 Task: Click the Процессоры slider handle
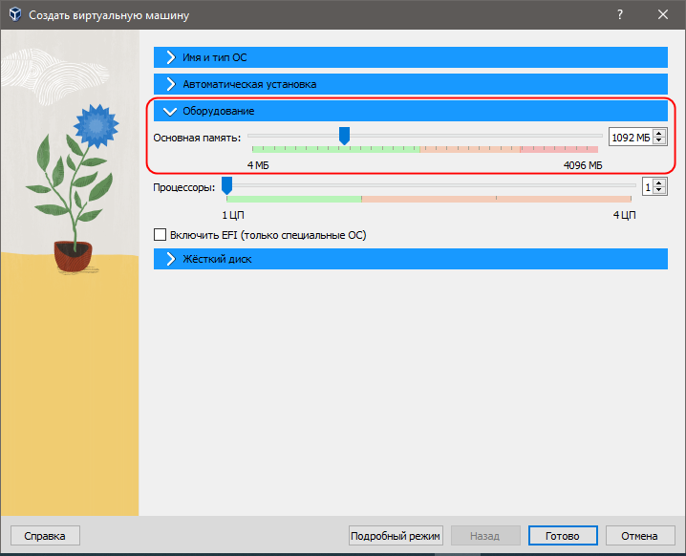click(x=226, y=186)
